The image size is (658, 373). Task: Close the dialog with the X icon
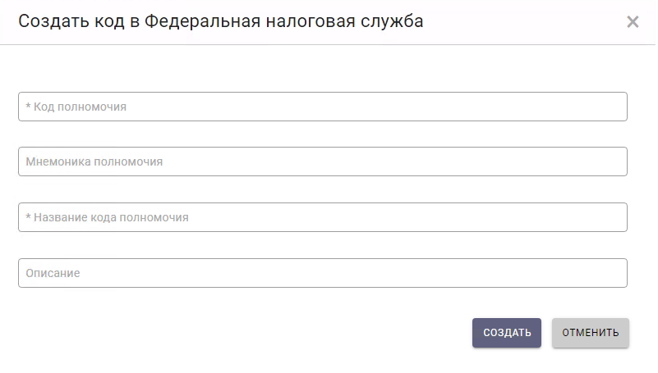(x=633, y=22)
